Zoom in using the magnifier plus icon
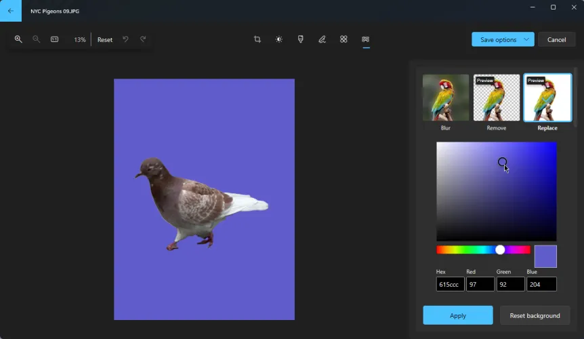The image size is (584, 339). click(x=18, y=39)
